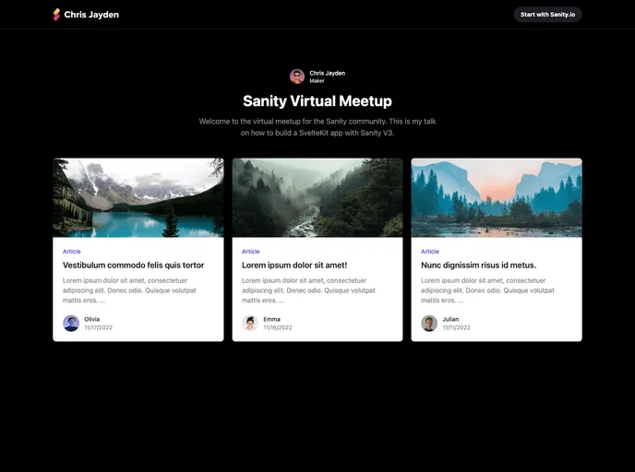Click the welcome description paragraph
The width and height of the screenshot is (635, 472).
[317, 127]
